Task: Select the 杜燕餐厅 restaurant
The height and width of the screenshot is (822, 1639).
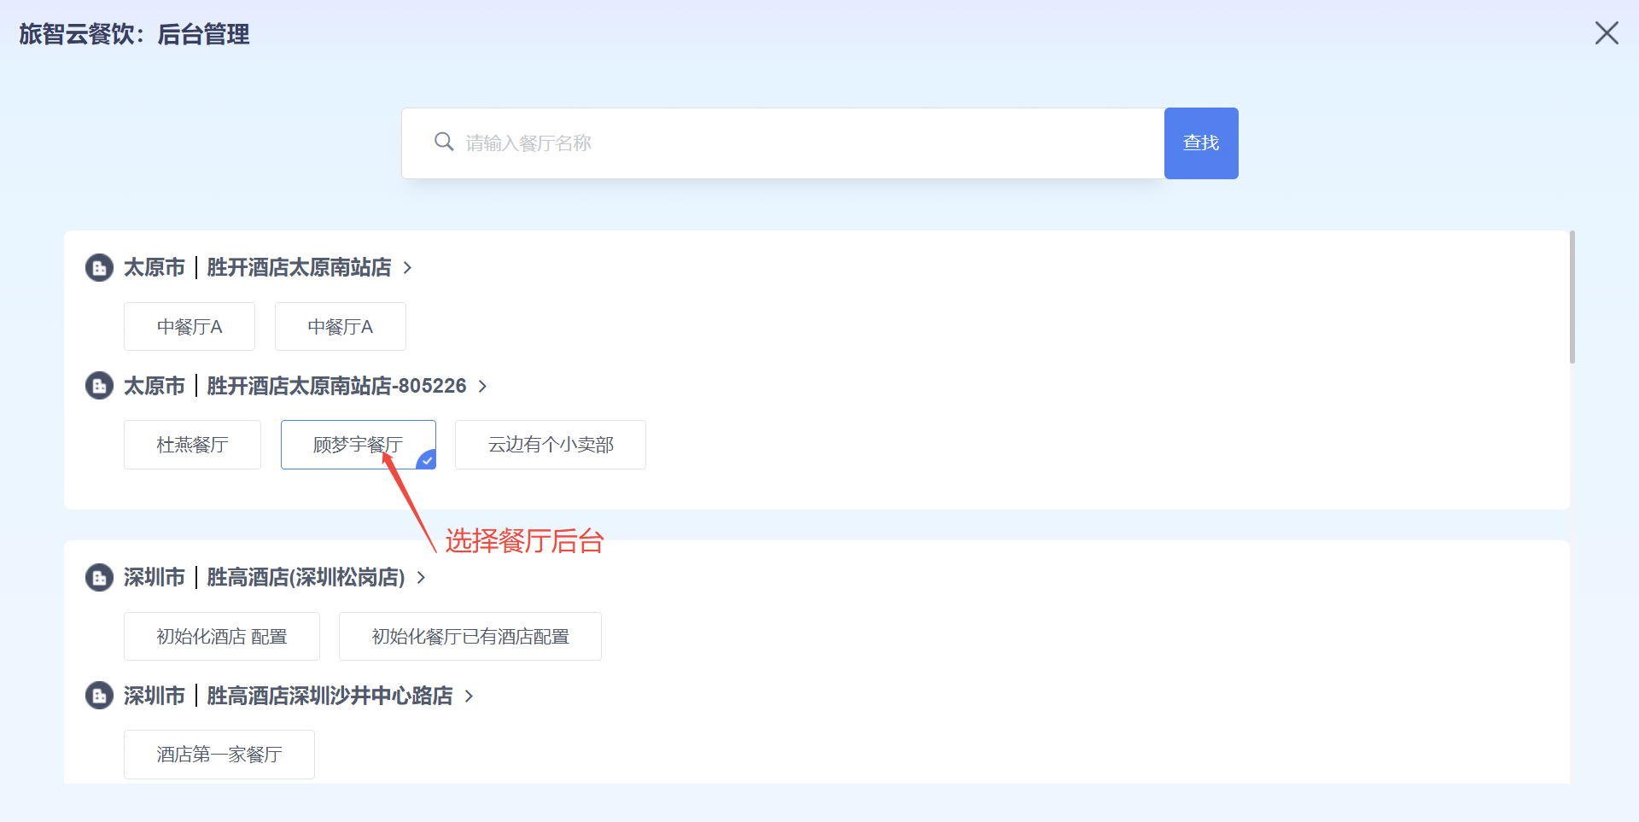Action: click(192, 445)
